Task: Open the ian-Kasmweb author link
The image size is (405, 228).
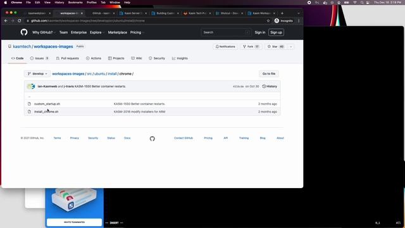Action: point(47,86)
